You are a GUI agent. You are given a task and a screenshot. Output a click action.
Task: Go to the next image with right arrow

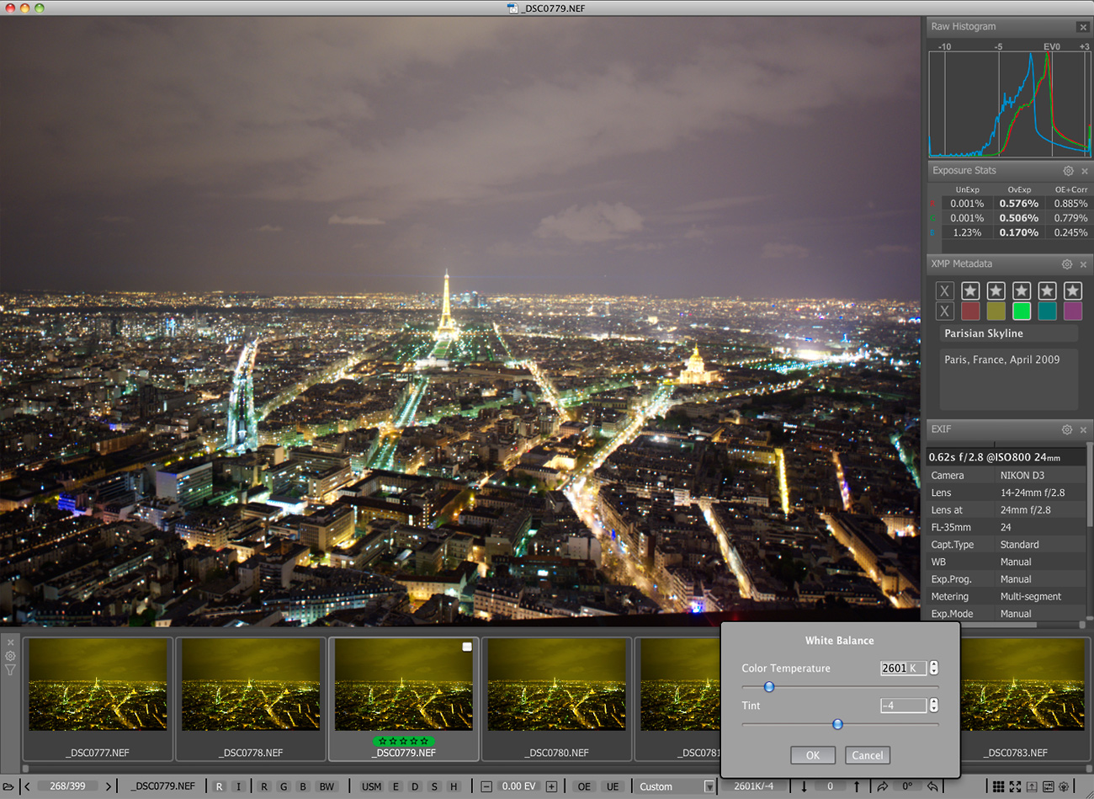tap(109, 786)
